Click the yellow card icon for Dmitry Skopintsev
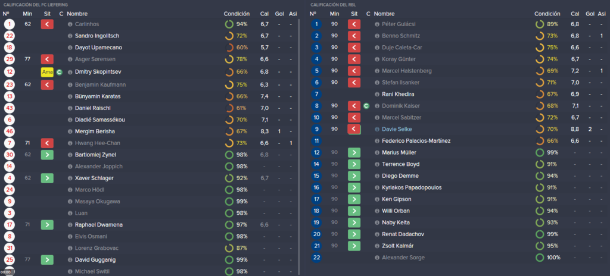This screenshot has height=276, width=610. click(46, 72)
